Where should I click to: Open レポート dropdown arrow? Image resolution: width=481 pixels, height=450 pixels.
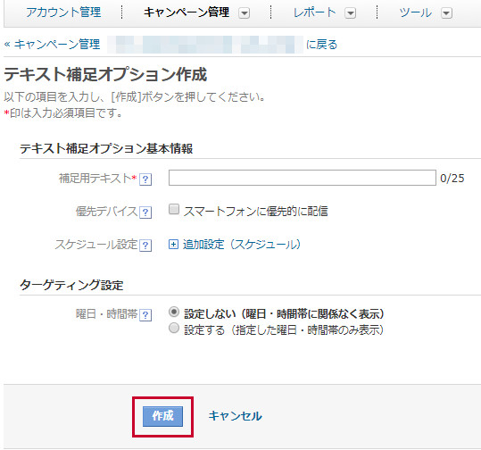tap(351, 13)
